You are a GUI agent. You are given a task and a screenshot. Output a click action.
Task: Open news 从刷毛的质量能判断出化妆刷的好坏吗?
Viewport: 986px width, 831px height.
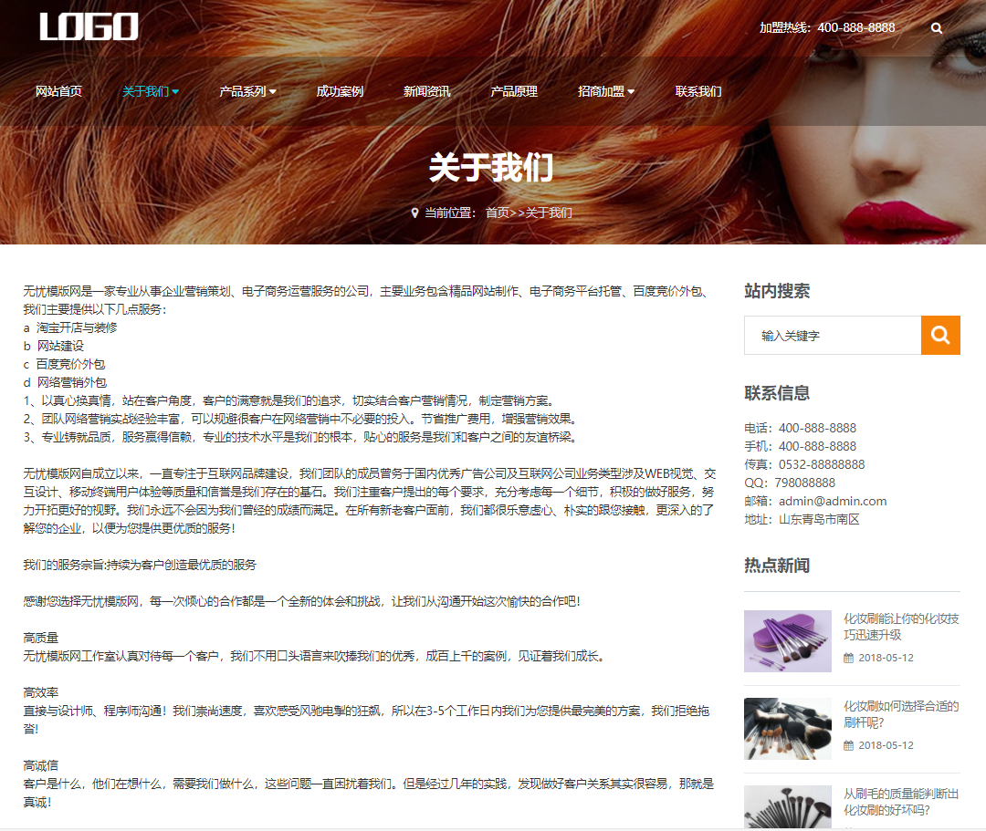click(901, 802)
